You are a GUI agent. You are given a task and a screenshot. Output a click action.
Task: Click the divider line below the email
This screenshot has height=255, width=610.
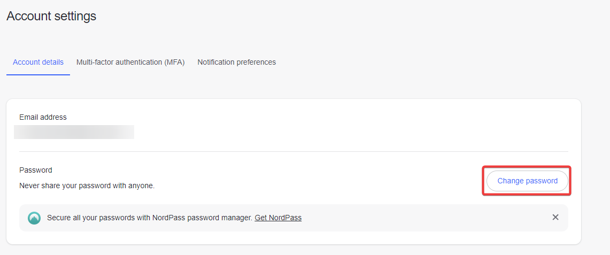tap(294, 152)
